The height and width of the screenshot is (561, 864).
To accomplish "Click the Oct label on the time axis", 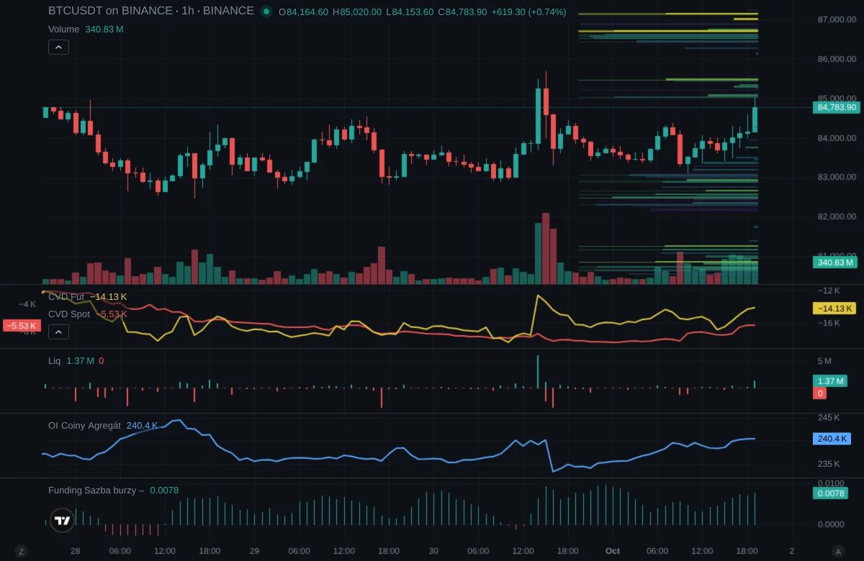I will pos(613,551).
